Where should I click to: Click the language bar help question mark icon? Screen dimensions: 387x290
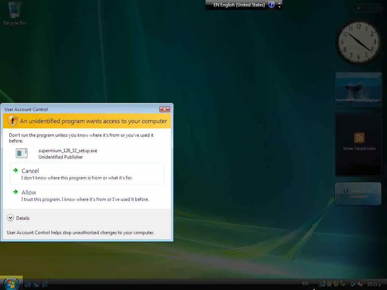pos(271,5)
